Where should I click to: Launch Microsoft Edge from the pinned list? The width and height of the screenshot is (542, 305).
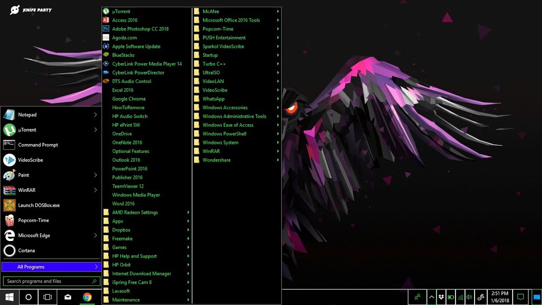pos(51,236)
